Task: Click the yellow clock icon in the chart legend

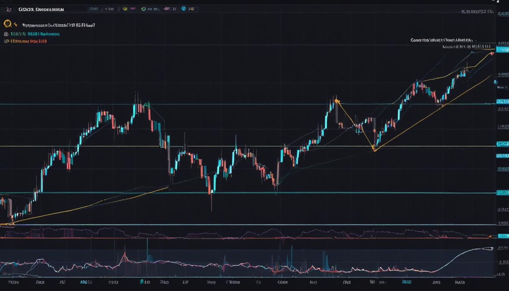Action: point(6,23)
